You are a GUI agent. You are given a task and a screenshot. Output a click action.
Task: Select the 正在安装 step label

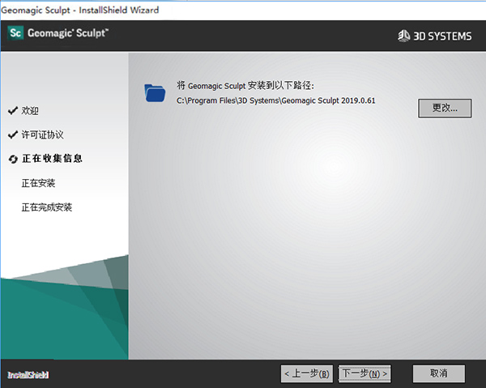coord(38,183)
